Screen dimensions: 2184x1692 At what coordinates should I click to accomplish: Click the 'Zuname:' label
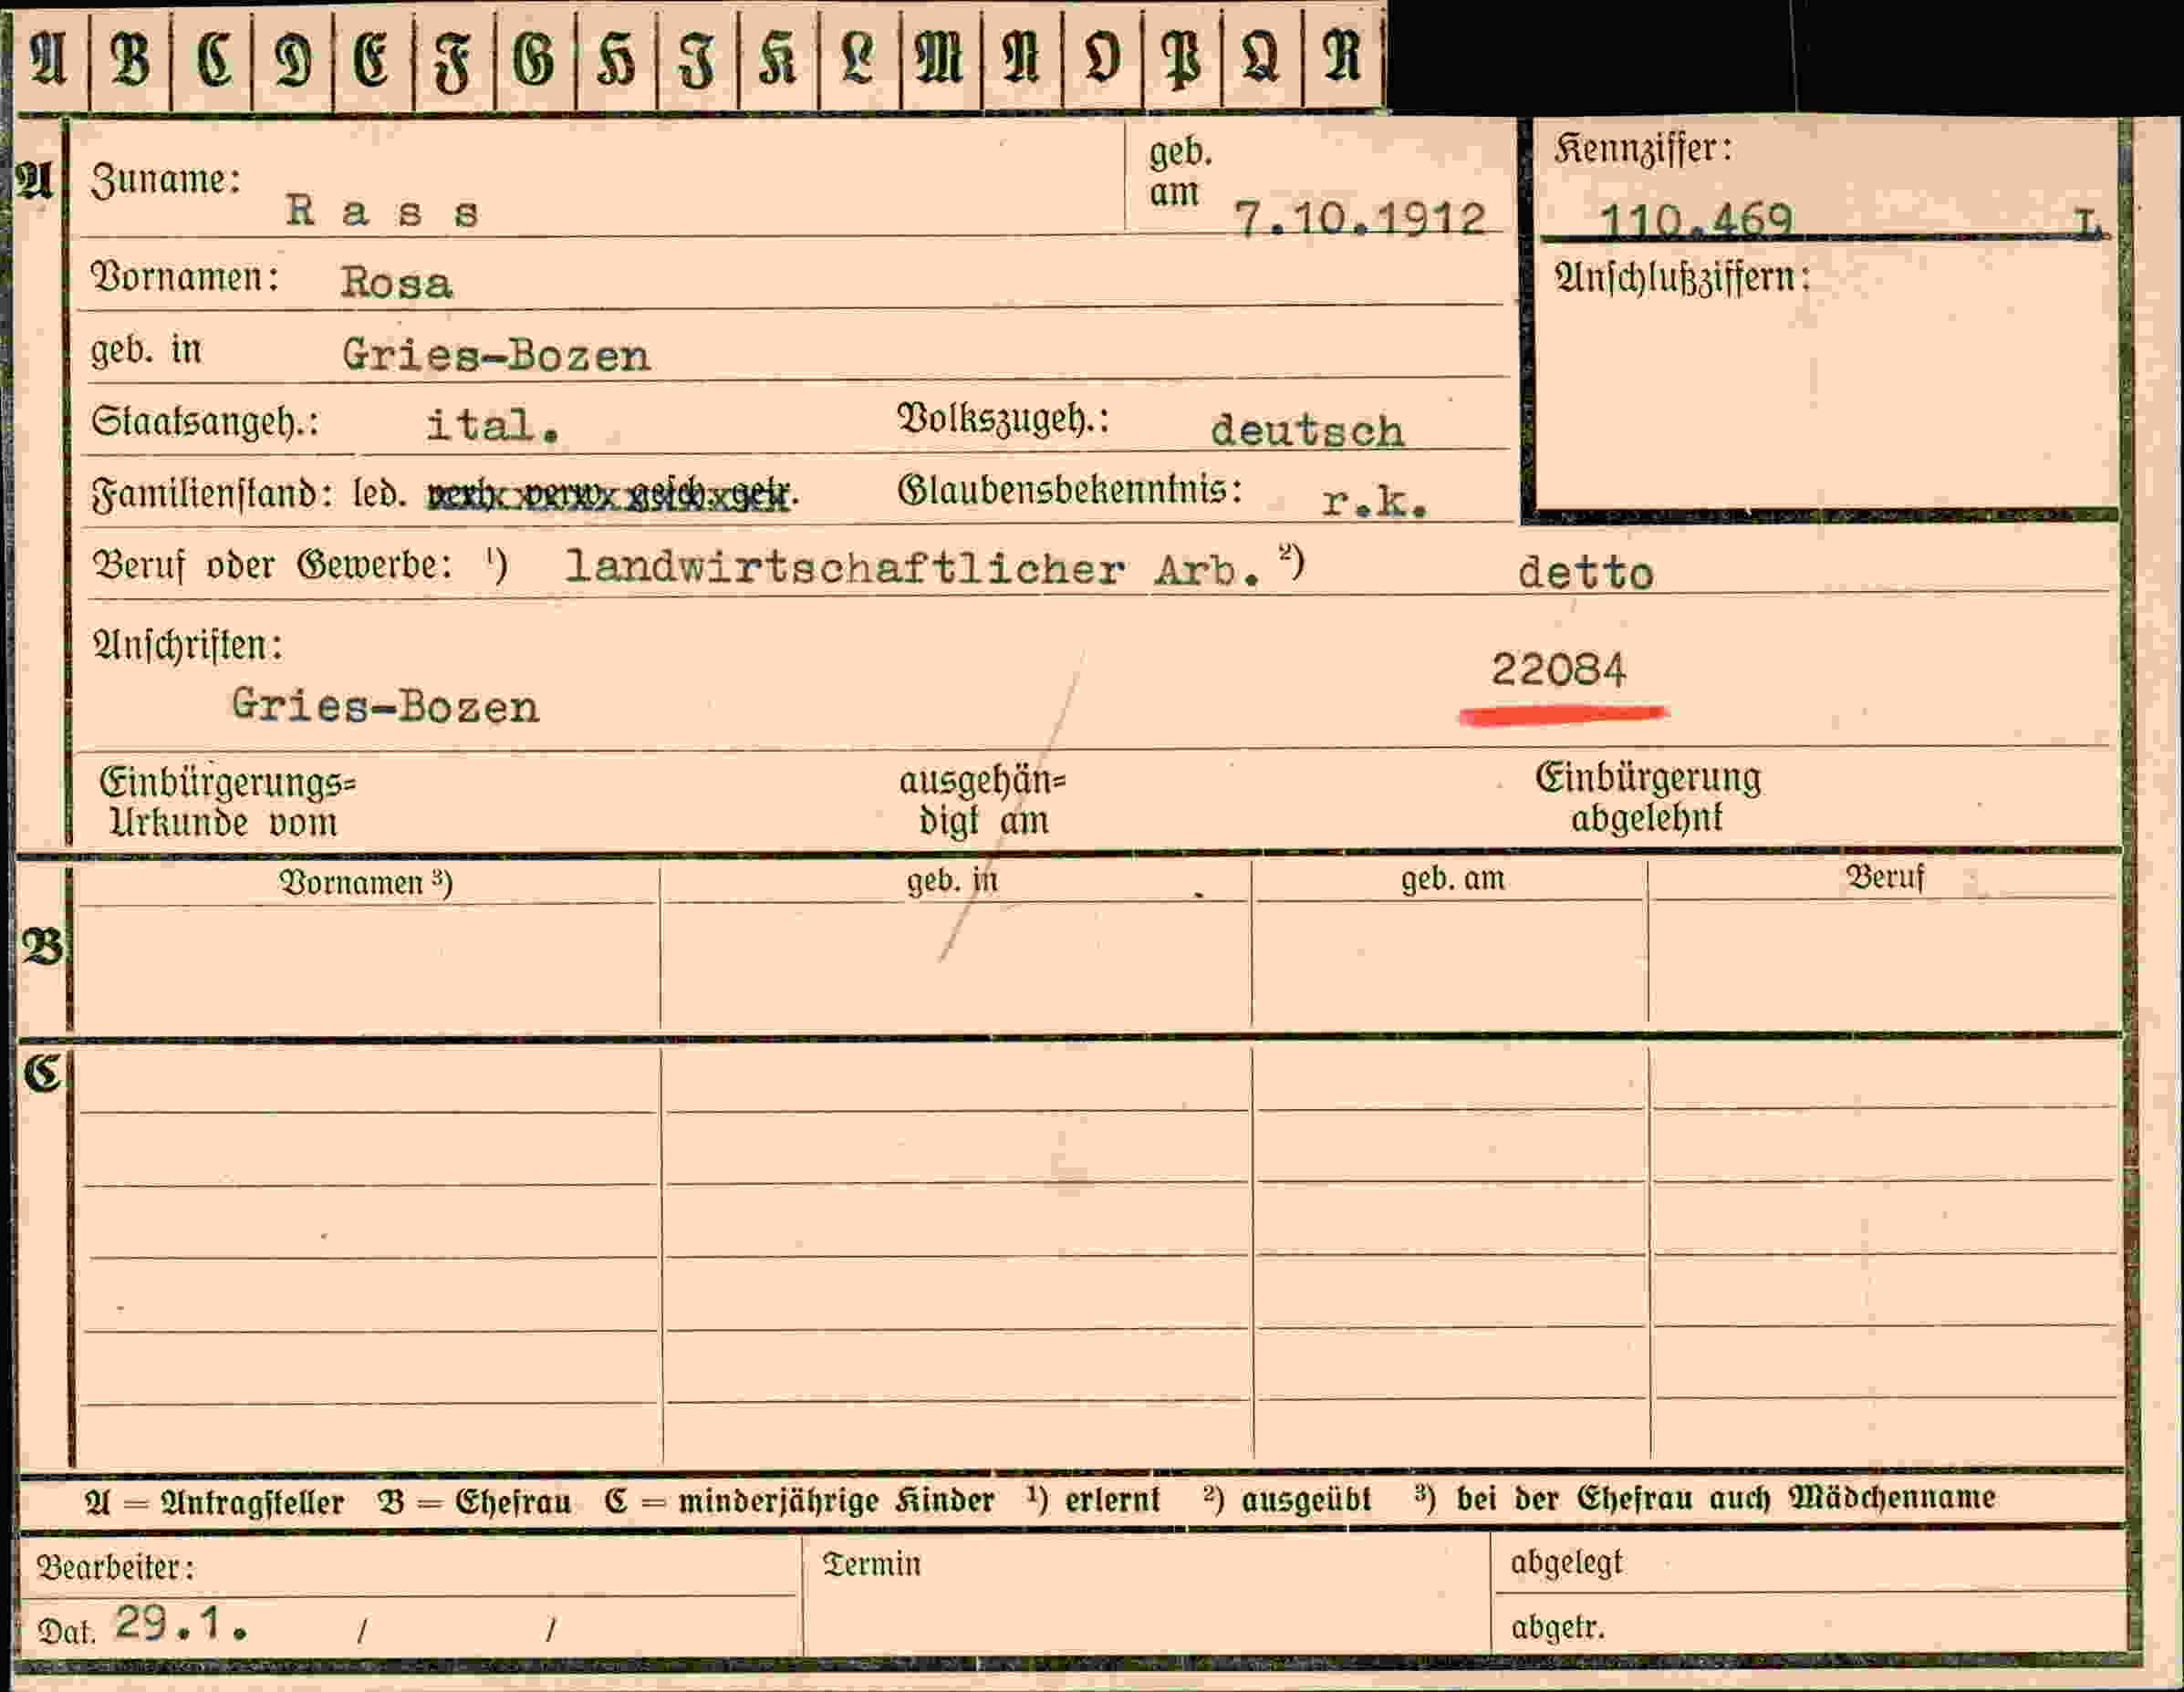point(166,181)
